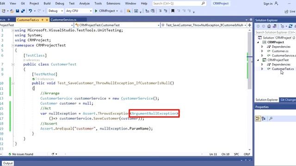Image resolution: width=296 pixels, height=166 pixels.
Task: Click the Property Pages wrench icon
Action: pyautogui.click(x=271, y=119)
